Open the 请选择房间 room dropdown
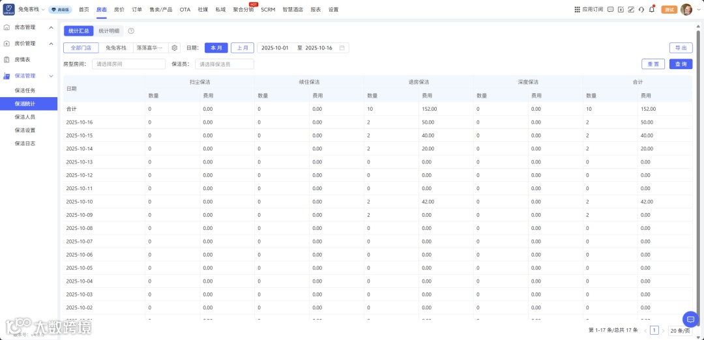 click(129, 64)
